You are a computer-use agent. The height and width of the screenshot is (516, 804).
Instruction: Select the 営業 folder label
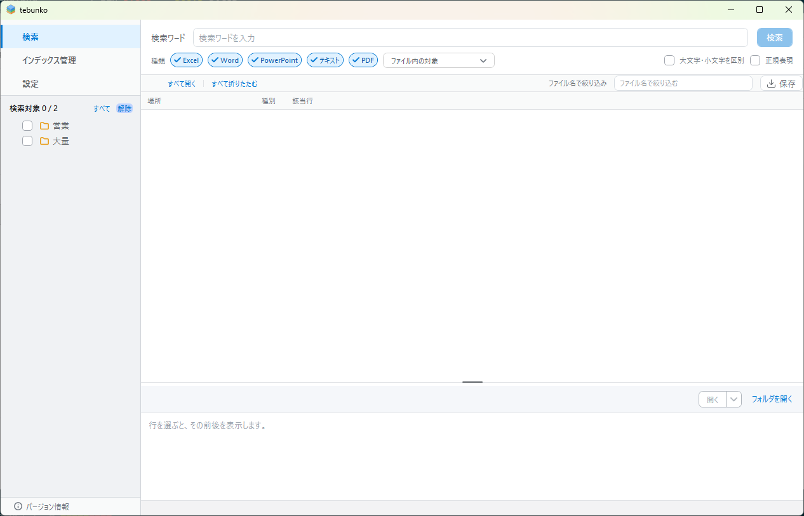pyautogui.click(x=61, y=126)
